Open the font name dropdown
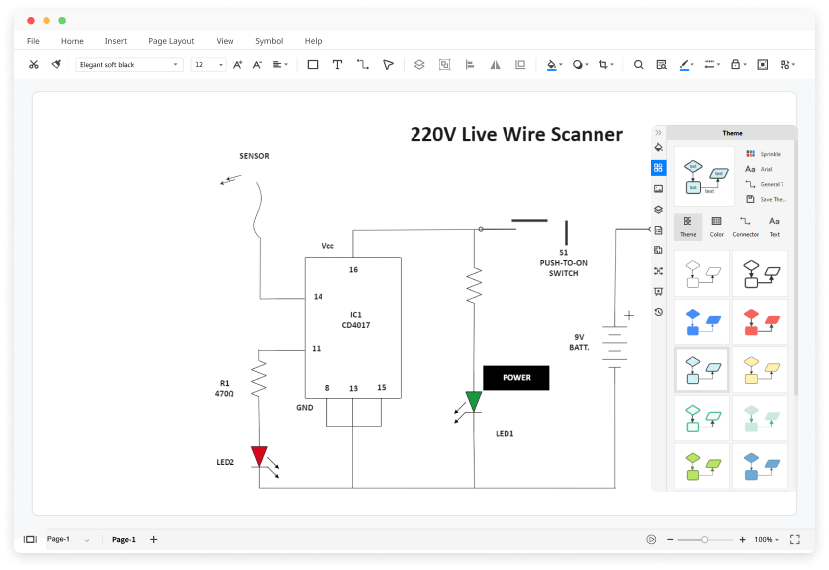The width and height of the screenshot is (829, 570). (129, 64)
